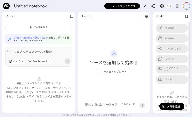Select マインドマップ in Studio
192x117 pixels.
[172, 49]
